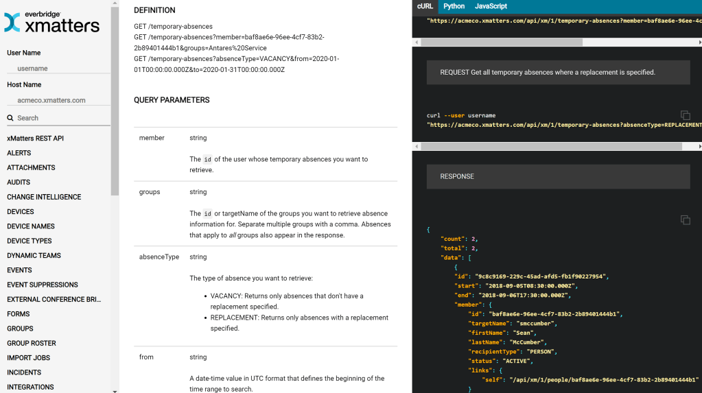Click the search magnifier icon
Image resolution: width=702 pixels, height=393 pixels.
(10, 118)
